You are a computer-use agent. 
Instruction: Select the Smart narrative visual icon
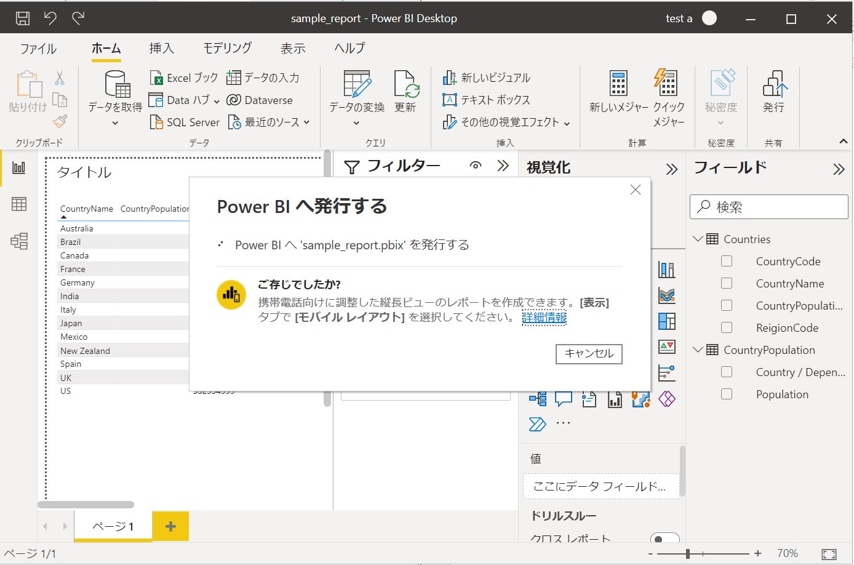coord(589,399)
